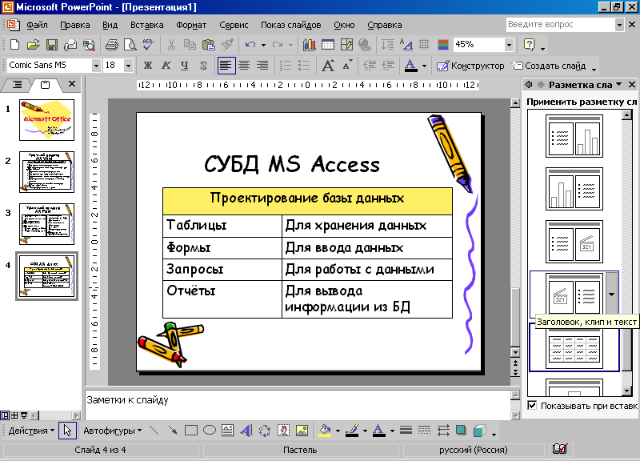640x461 pixels.
Task: Expand the 45% zoom dropdown
Action: click(509, 45)
